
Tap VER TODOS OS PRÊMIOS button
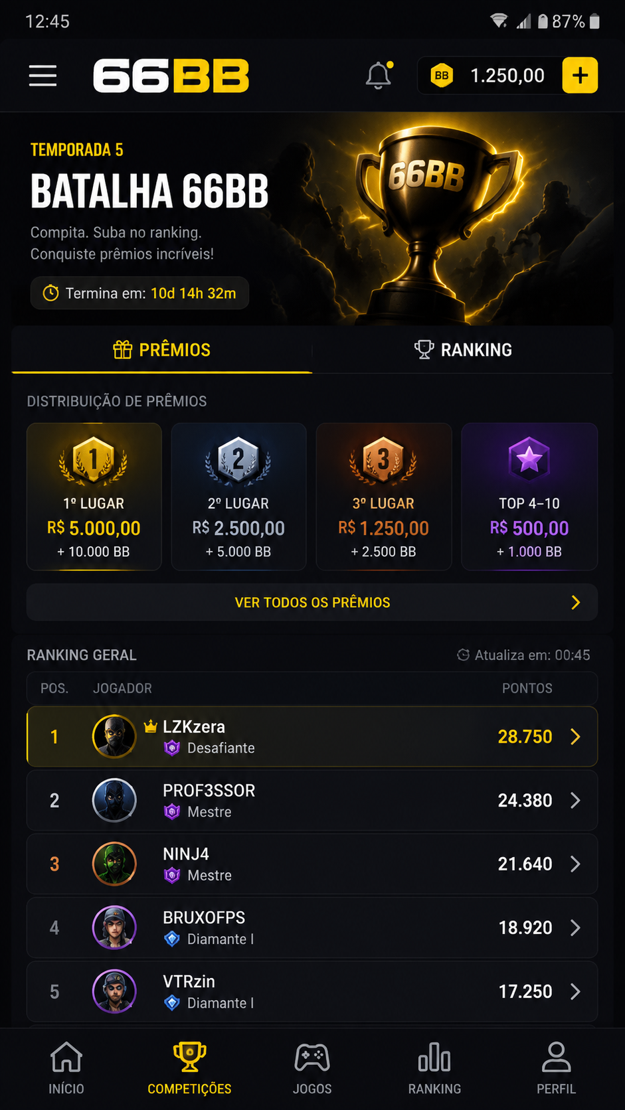tap(312, 602)
